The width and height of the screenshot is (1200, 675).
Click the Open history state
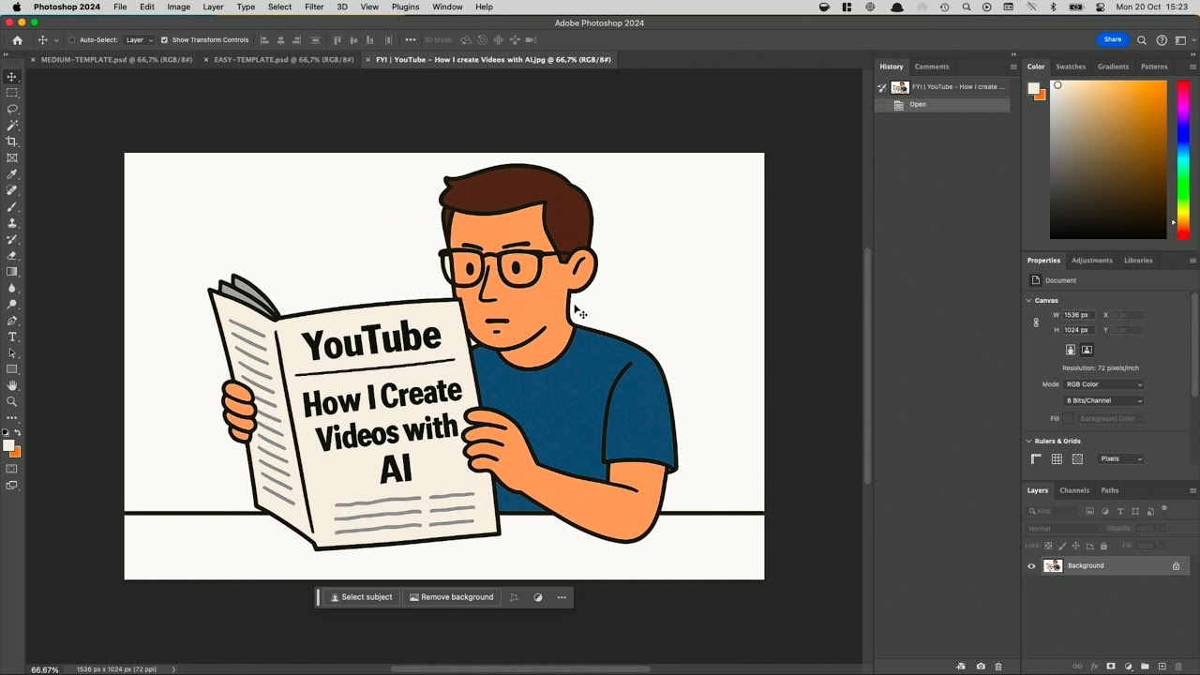(942, 105)
